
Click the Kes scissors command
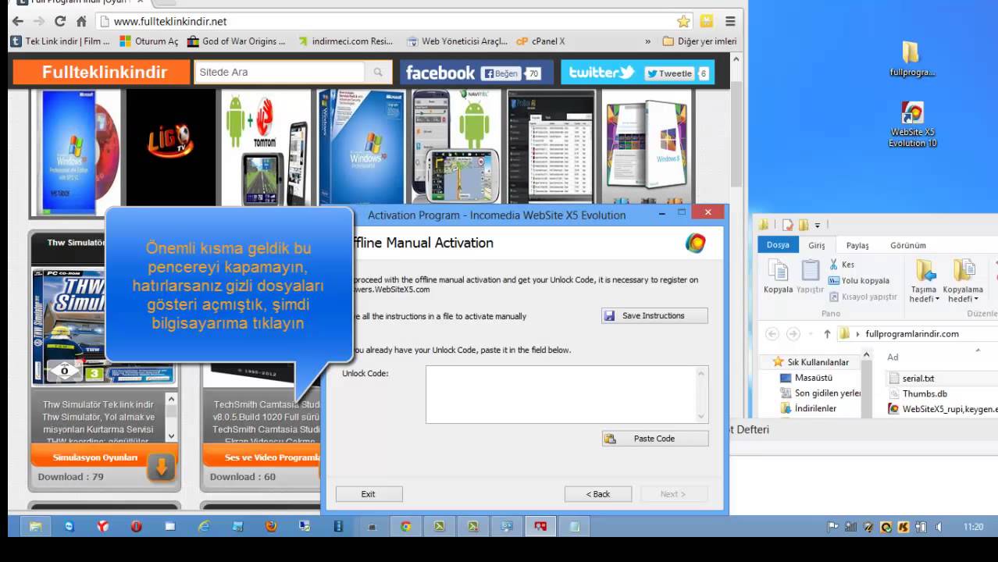click(x=842, y=265)
